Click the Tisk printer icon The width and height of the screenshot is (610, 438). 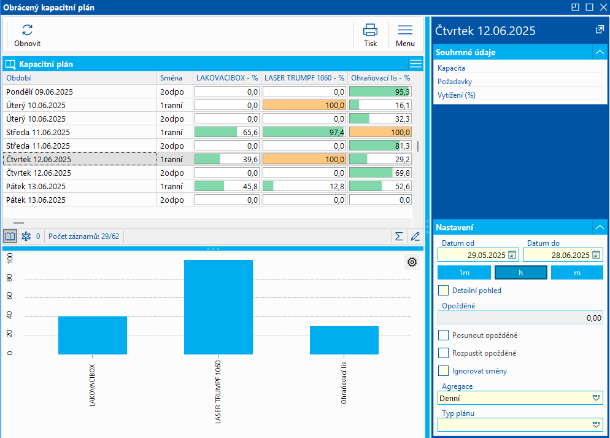point(370,30)
